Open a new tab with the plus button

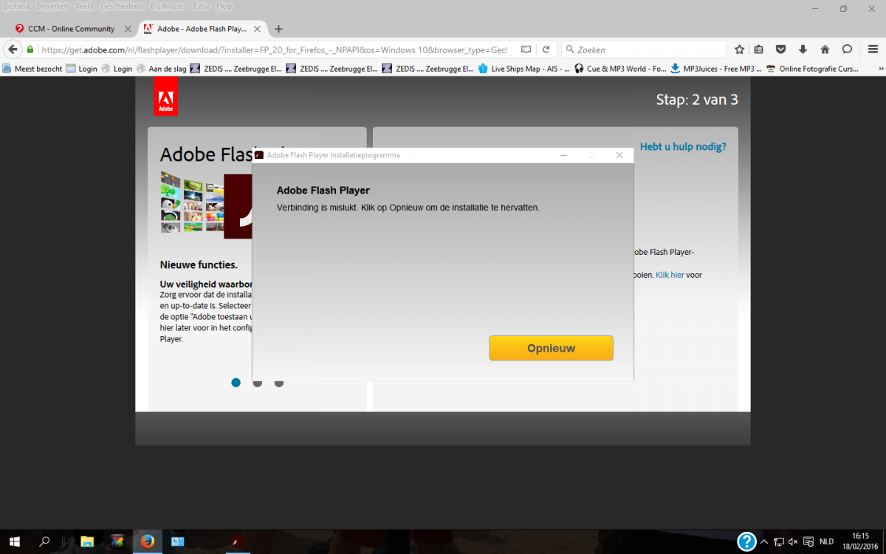[x=278, y=29]
